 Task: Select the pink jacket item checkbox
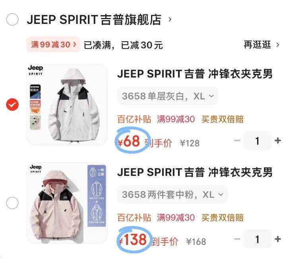click(x=12, y=203)
